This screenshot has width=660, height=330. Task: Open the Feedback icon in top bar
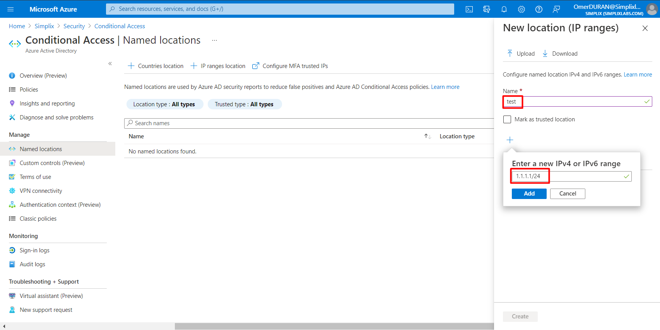click(x=556, y=9)
